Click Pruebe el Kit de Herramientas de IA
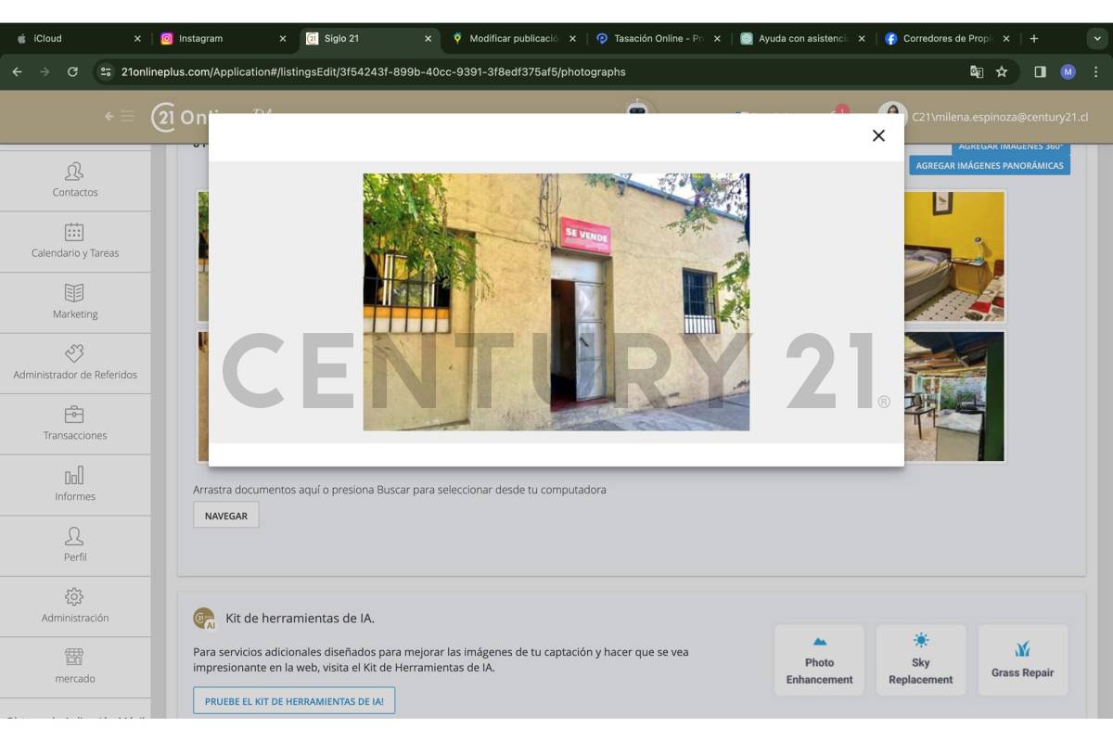This screenshot has height=742, width=1113. (x=294, y=701)
